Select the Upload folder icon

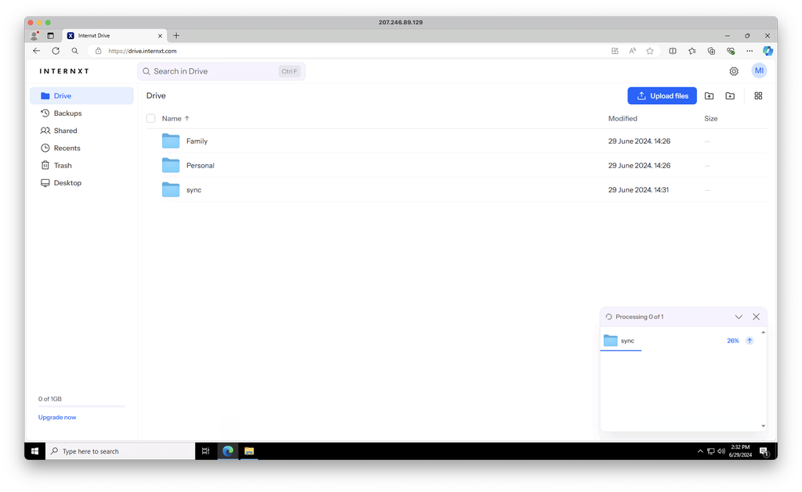click(709, 95)
